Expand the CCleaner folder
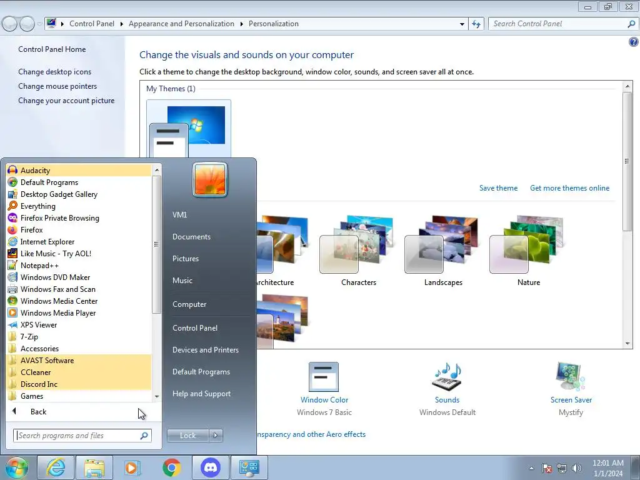This screenshot has width=640, height=480. (x=79, y=371)
